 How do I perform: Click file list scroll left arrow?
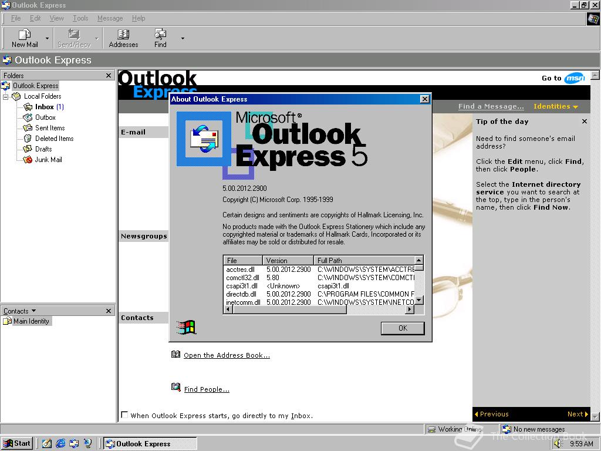(228, 309)
